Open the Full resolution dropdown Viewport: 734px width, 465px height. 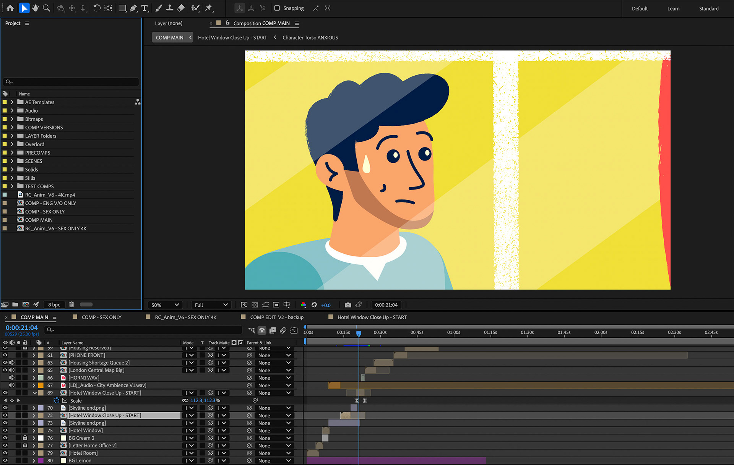coord(211,305)
